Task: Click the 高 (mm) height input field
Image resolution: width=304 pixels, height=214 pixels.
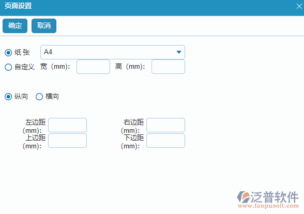Action: coord(169,67)
